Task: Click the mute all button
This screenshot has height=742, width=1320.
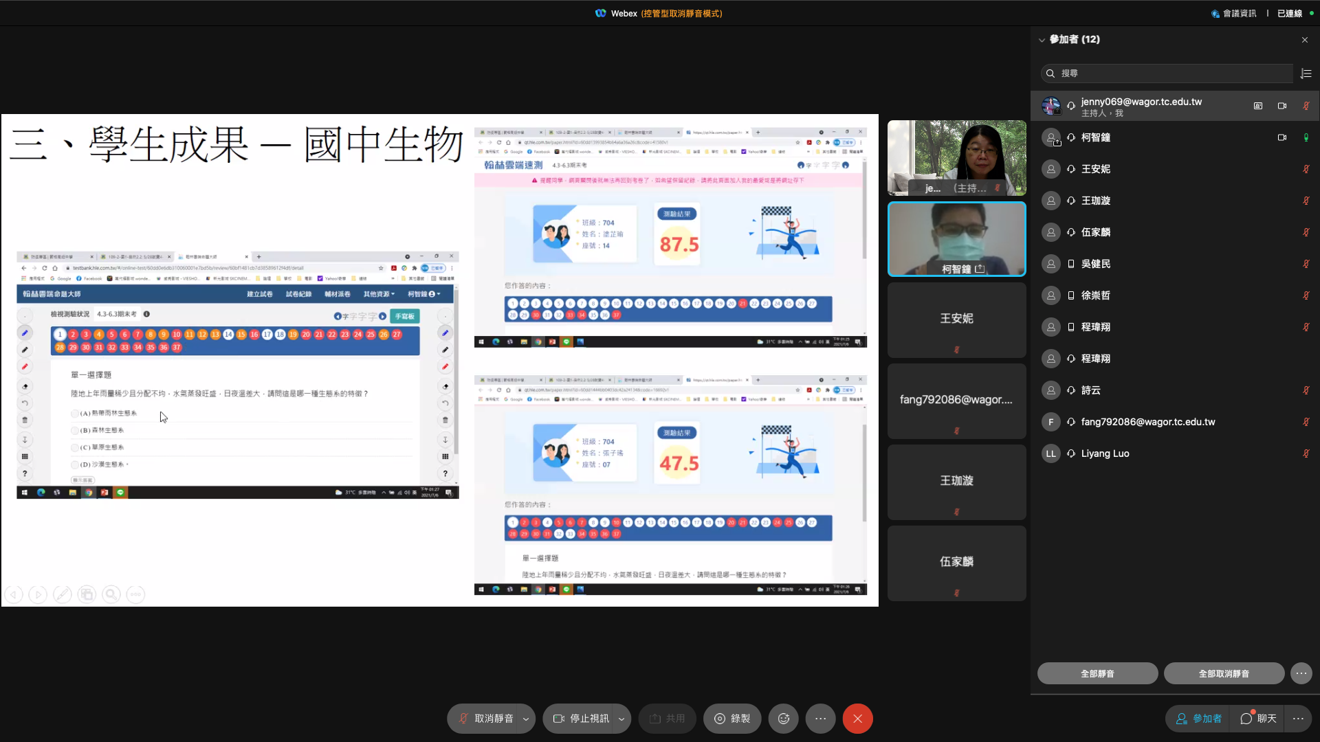Action: click(x=1097, y=673)
